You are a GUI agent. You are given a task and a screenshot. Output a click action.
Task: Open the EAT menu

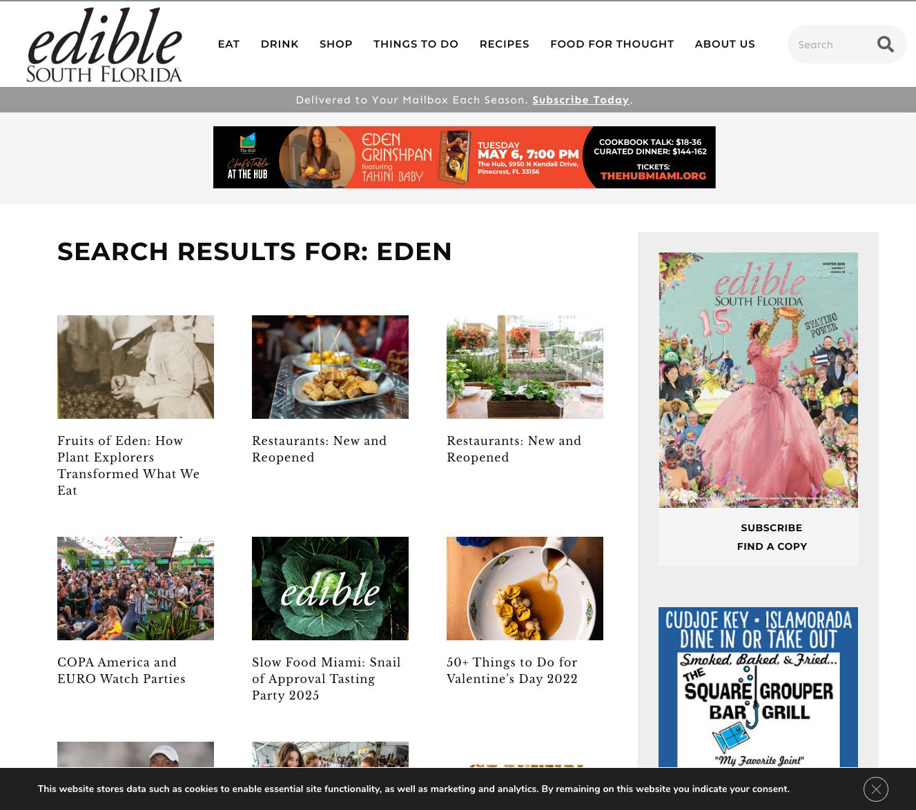coord(228,44)
